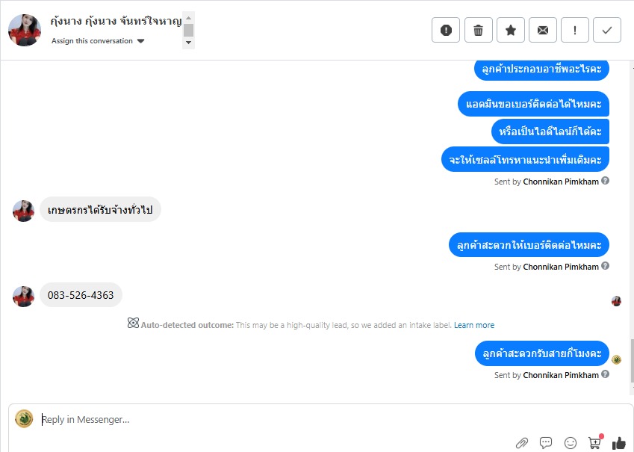The height and width of the screenshot is (452, 634).
Task: Open the shopping cart order icon
Action: tap(594, 443)
